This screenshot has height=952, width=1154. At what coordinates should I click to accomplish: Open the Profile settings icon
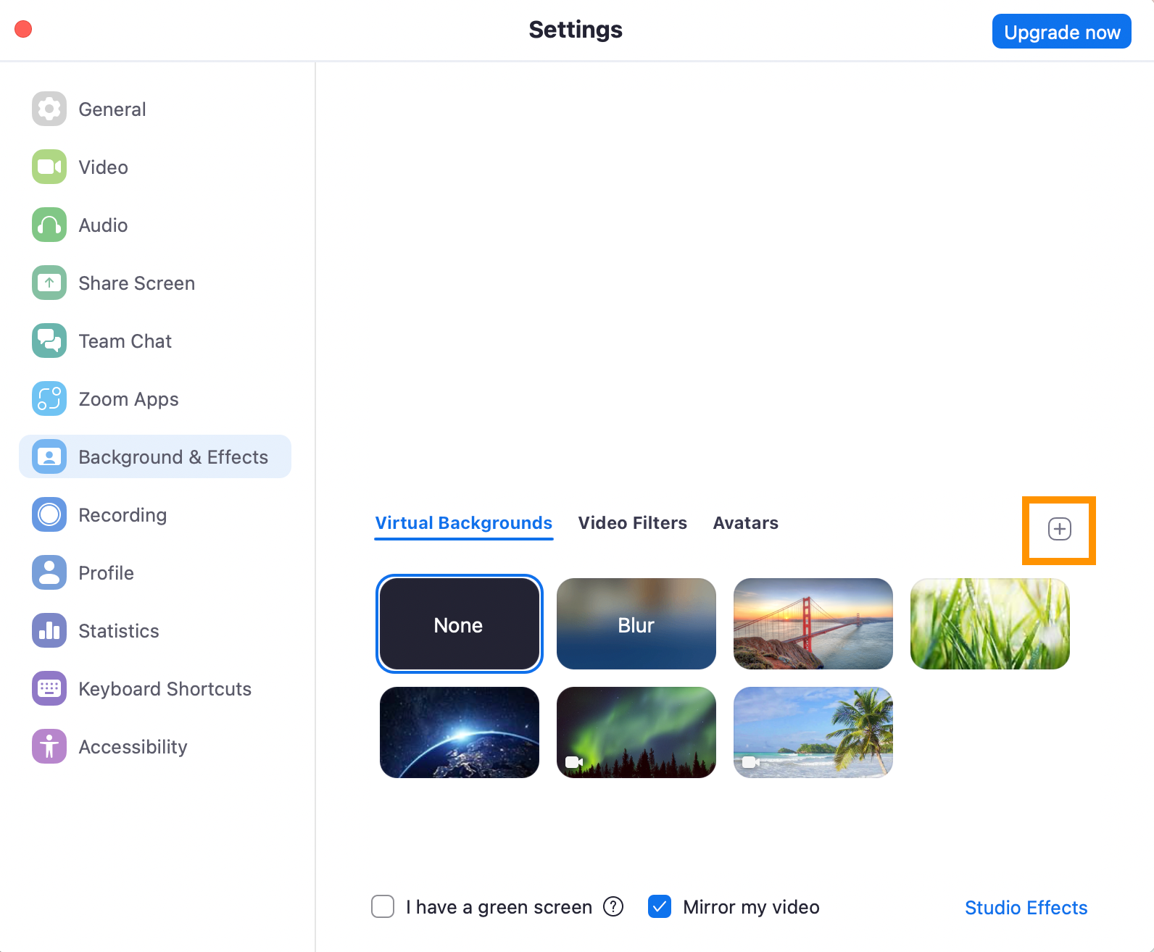(x=49, y=573)
